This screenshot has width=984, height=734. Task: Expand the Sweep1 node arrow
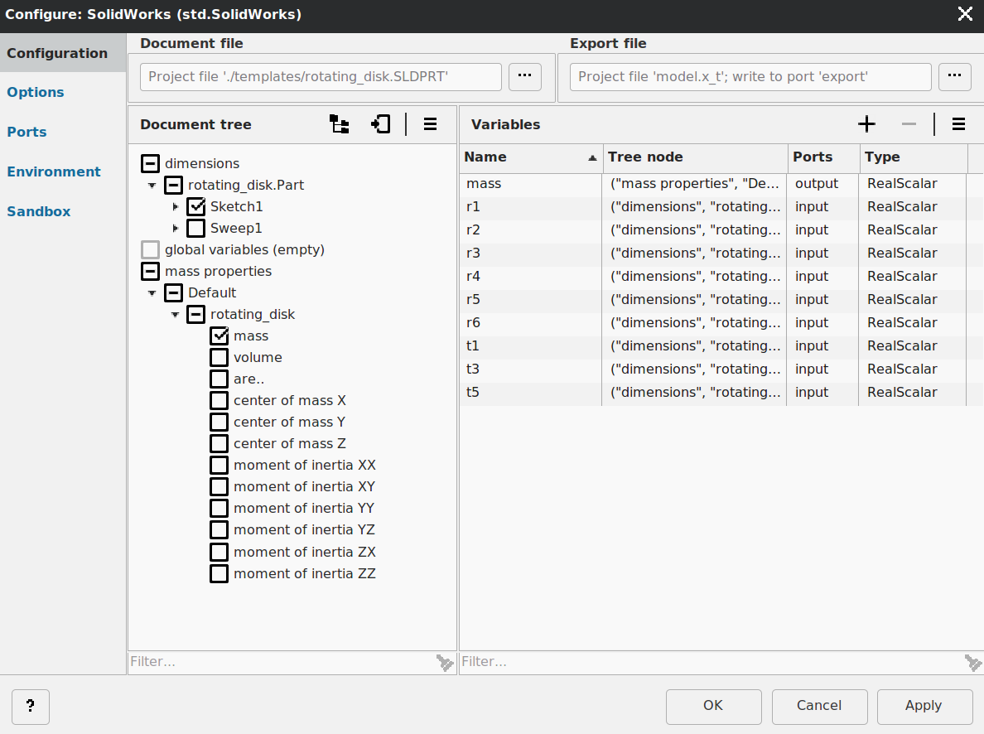pyautogui.click(x=175, y=228)
